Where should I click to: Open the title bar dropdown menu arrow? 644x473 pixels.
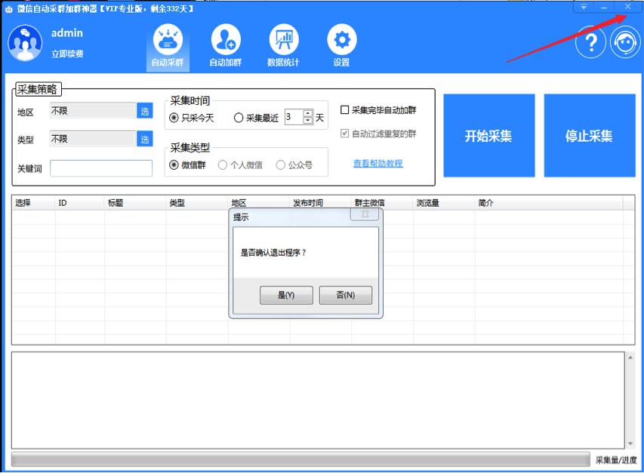click(584, 7)
